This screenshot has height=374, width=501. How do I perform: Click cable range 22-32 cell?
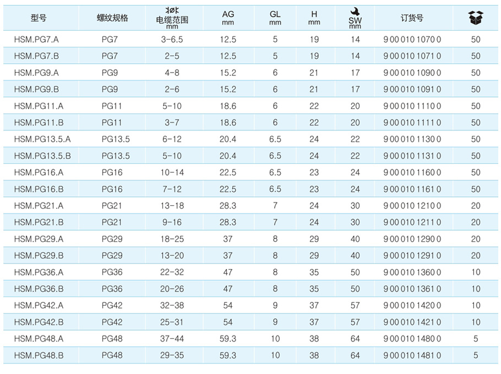172,272
